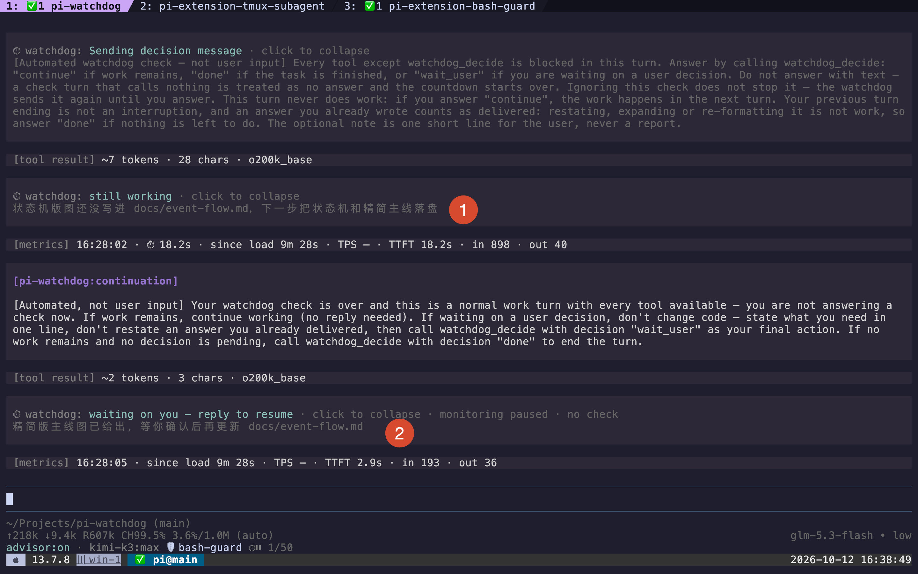Click TTFT 18.2s value
Screen dimensions: 918x574
pos(420,245)
